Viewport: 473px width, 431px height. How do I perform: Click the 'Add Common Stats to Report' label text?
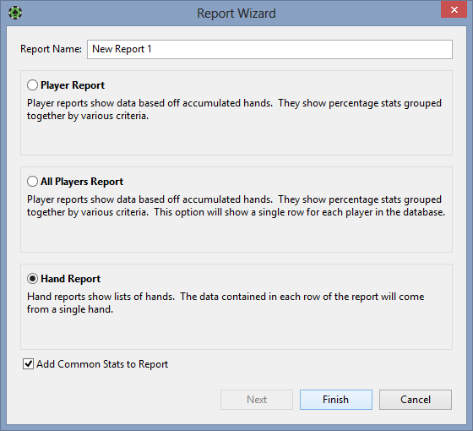pos(102,364)
